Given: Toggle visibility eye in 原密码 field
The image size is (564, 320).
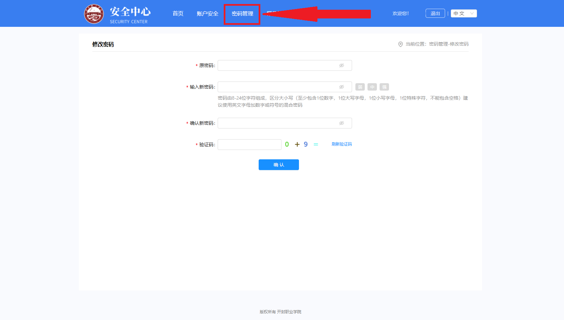Looking at the screenshot, I should (341, 65).
